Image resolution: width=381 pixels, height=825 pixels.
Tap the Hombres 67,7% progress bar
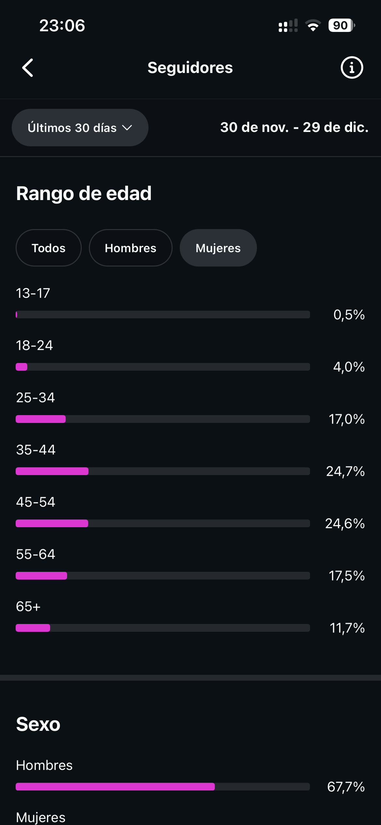tap(163, 788)
